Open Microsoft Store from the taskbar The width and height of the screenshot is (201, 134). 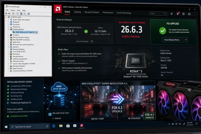[x=68, y=126]
